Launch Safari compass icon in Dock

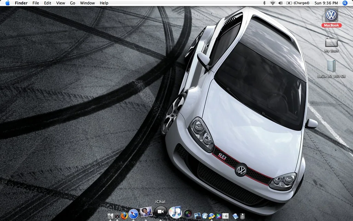133,214
